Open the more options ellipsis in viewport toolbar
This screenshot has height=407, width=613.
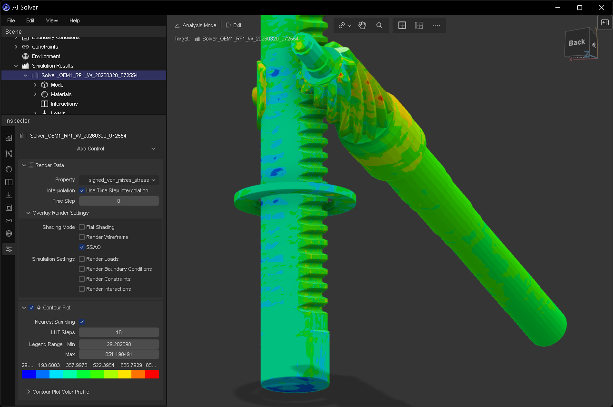point(436,25)
